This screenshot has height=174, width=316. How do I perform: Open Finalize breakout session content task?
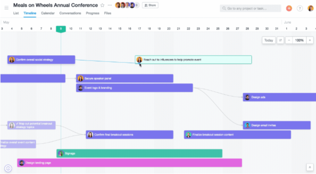[237, 135]
